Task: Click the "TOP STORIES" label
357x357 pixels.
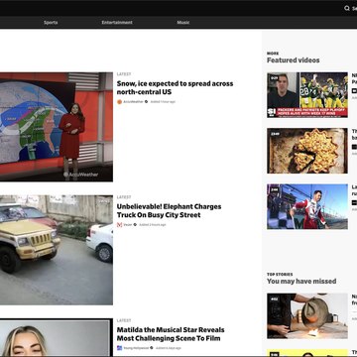Action: pyautogui.click(x=280, y=275)
